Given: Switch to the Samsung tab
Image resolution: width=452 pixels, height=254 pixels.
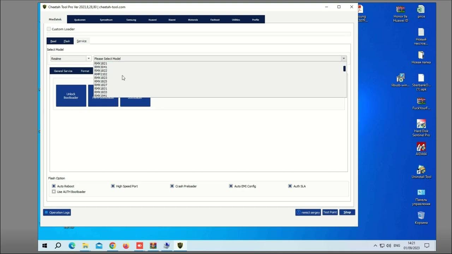Looking at the screenshot, I should (x=131, y=20).
